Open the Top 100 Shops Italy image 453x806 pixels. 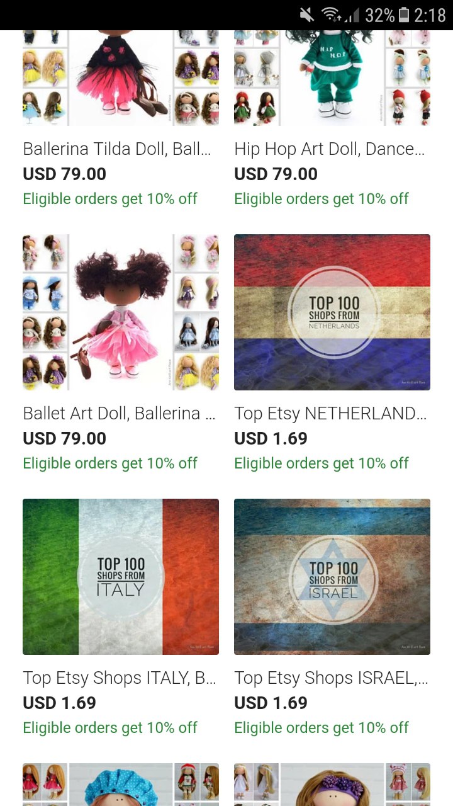tap(121, 577)
